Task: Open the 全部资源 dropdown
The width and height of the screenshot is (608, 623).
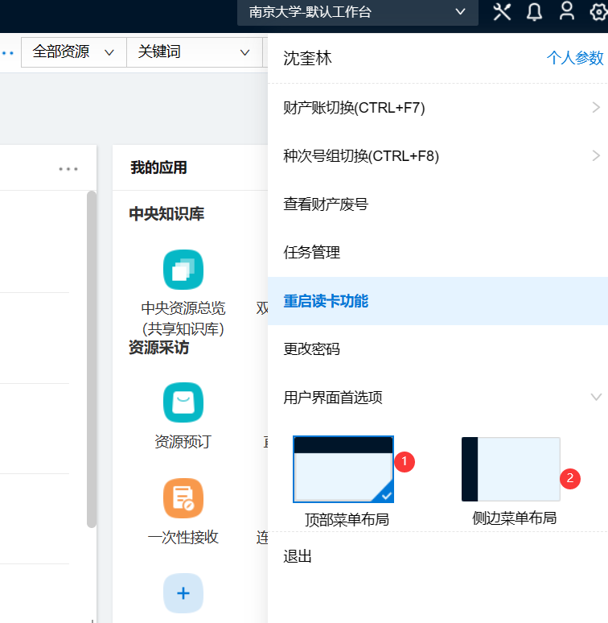Action: (x=74, y=52)
